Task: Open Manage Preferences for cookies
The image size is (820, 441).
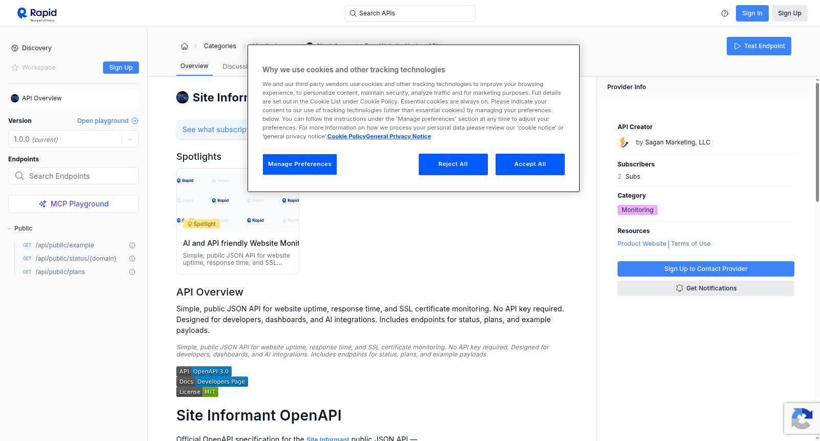Action: (300, 164)
